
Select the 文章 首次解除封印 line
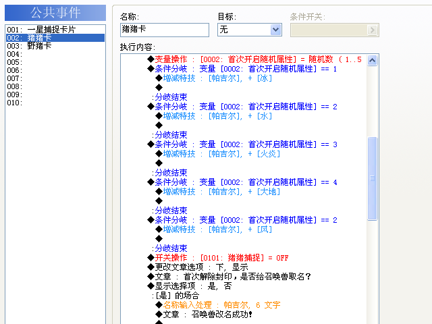coord(229,276)
